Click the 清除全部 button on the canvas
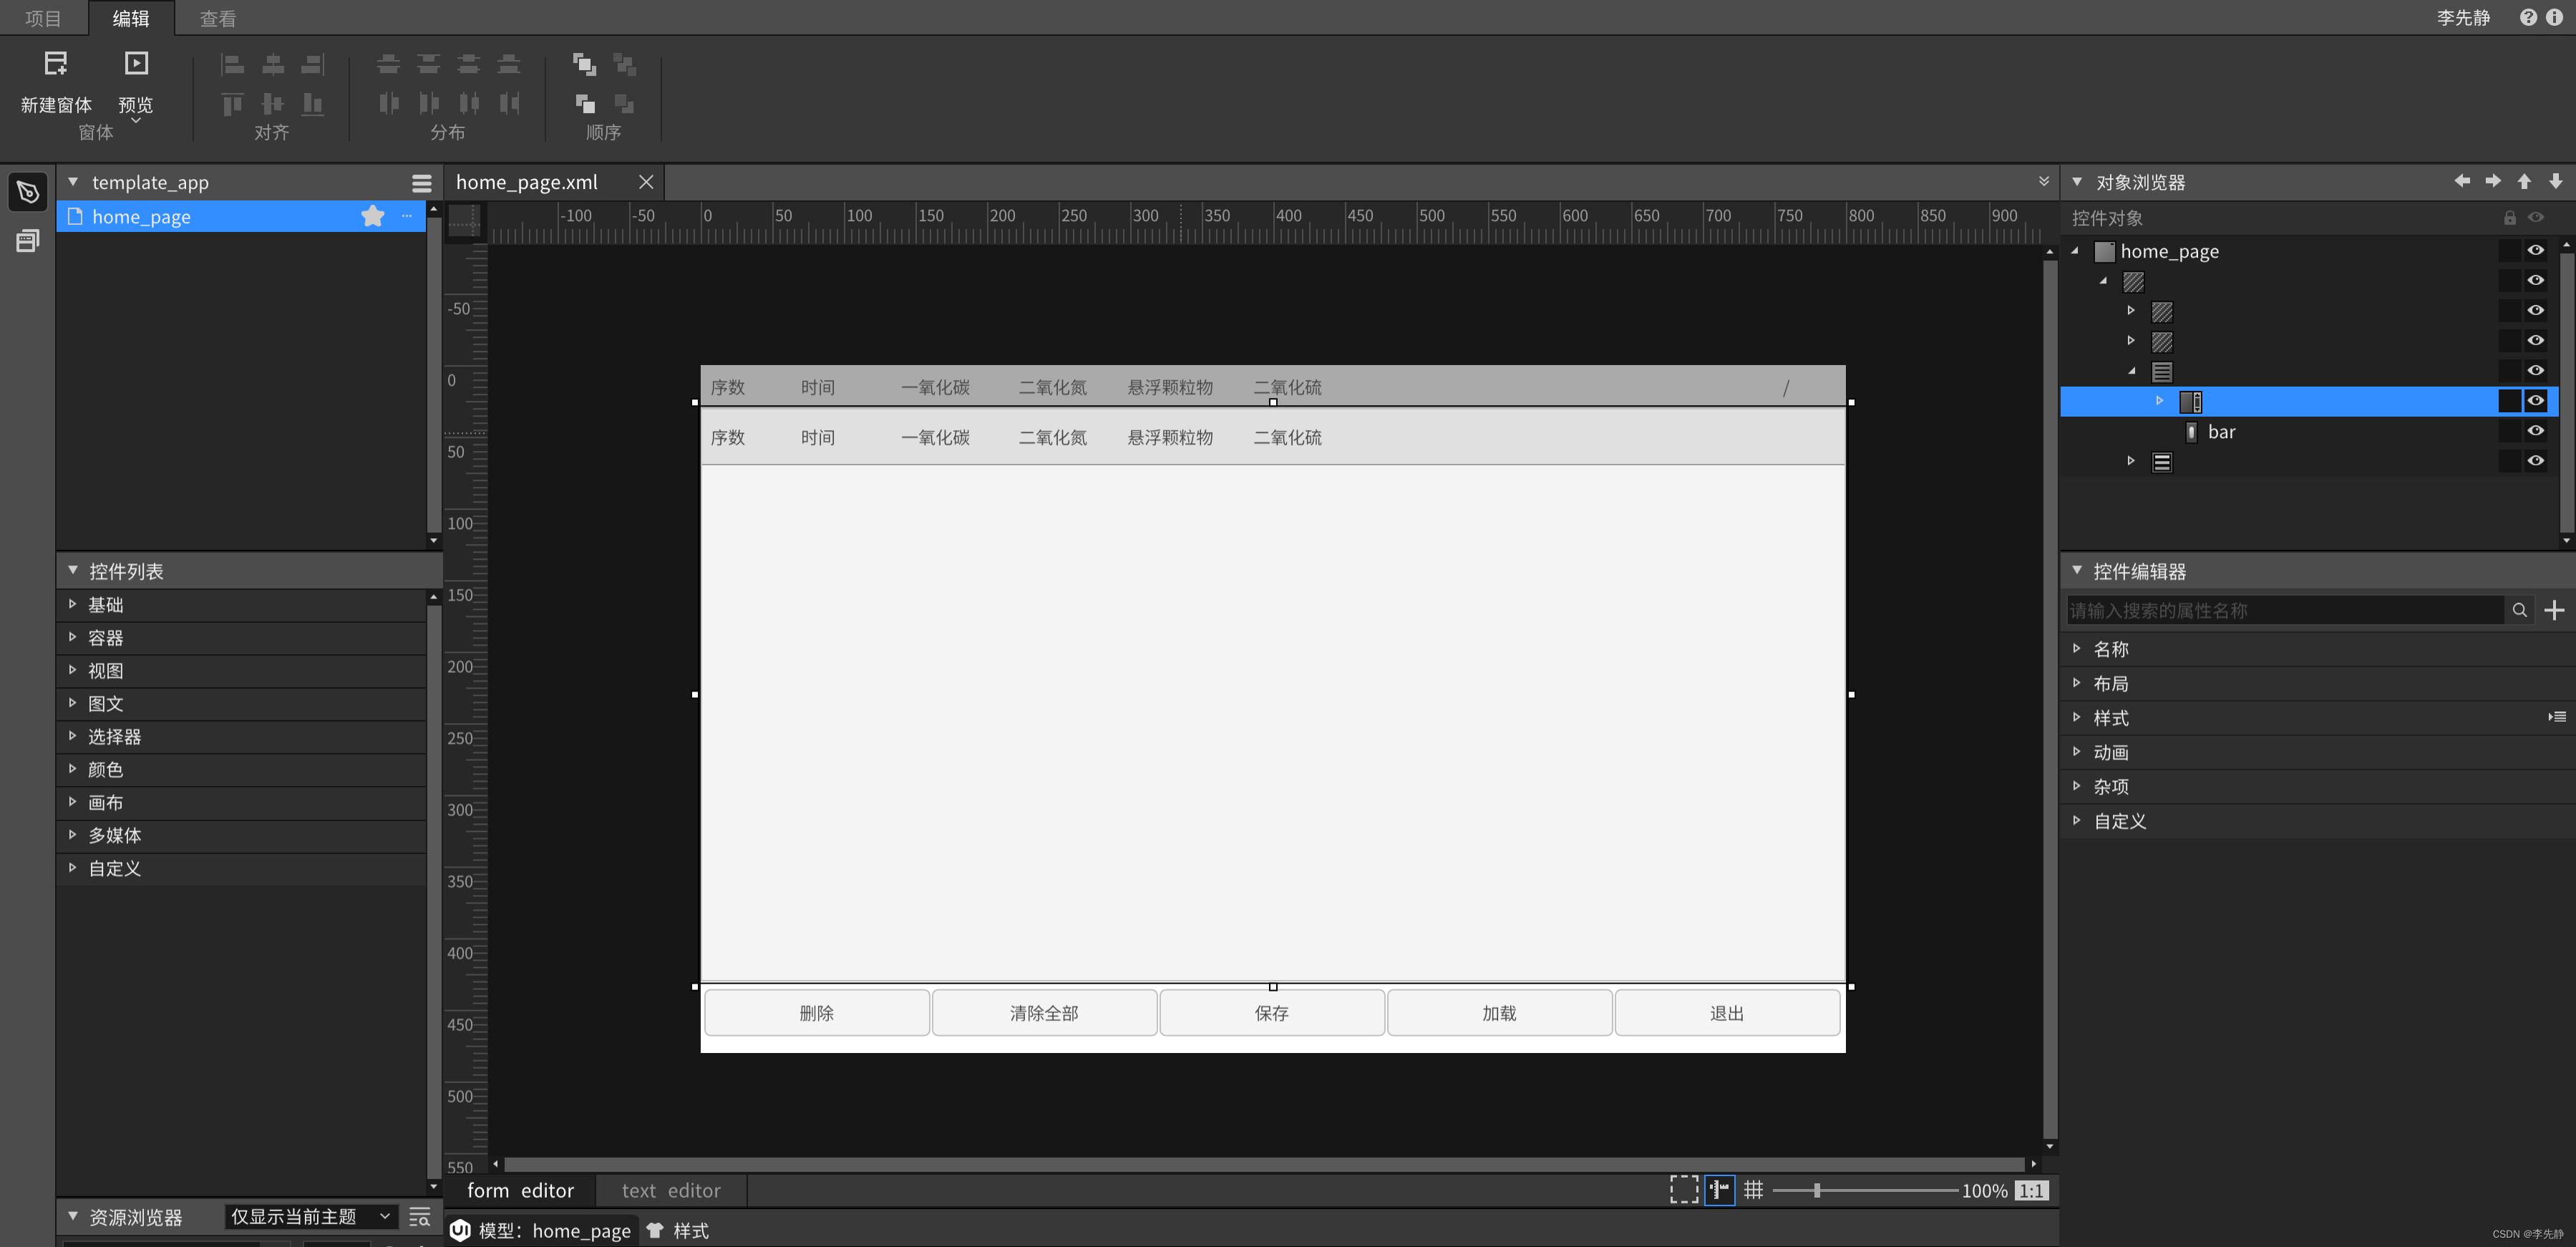Screen dimensions: 2576x1247 (x=1044, y=1013)
